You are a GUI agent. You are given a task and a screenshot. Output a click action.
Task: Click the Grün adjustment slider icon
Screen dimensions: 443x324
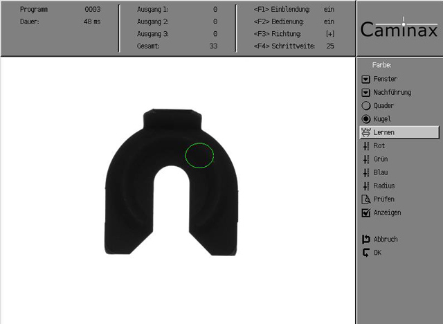click(x=366, y=159)
